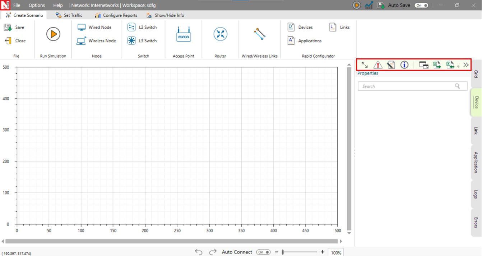Switch to the Configure Reports tab
The width and height of the screenshot is (482, 256).
point(116,15)
